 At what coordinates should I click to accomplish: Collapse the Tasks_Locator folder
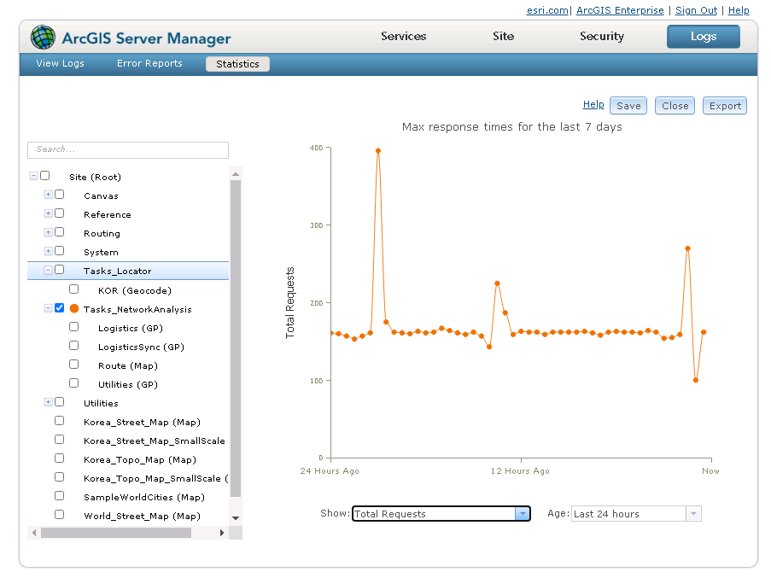pos(48,269)
